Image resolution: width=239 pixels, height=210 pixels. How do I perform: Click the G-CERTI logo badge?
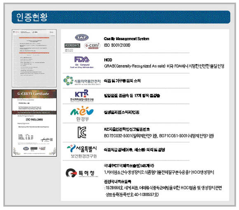click(x=92, y=46)
